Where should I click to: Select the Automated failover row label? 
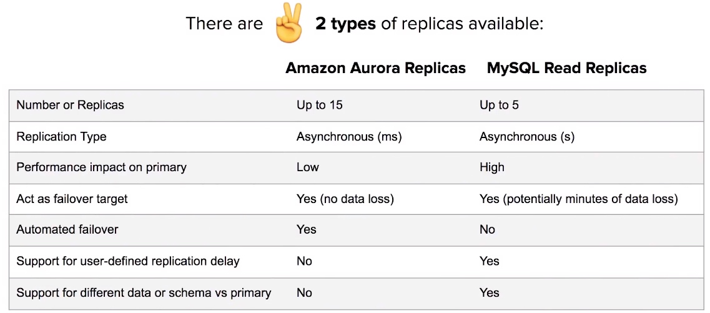tap(67, 230)
